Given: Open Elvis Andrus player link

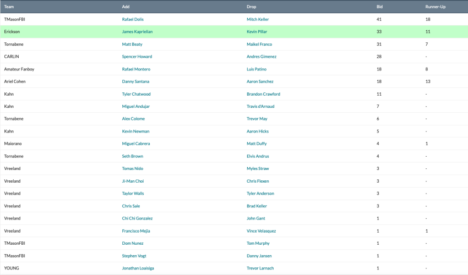Looking at the screenshot, I should 258,156.
